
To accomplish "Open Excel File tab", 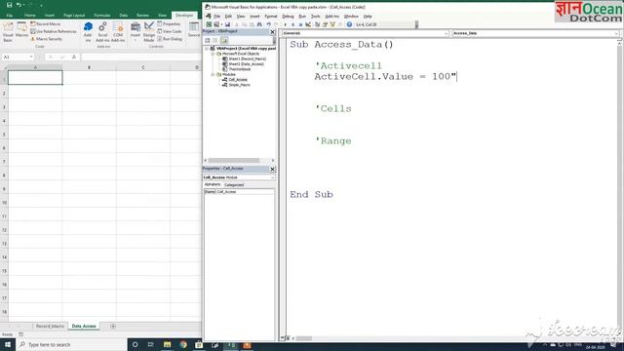I will pos(9,16).
